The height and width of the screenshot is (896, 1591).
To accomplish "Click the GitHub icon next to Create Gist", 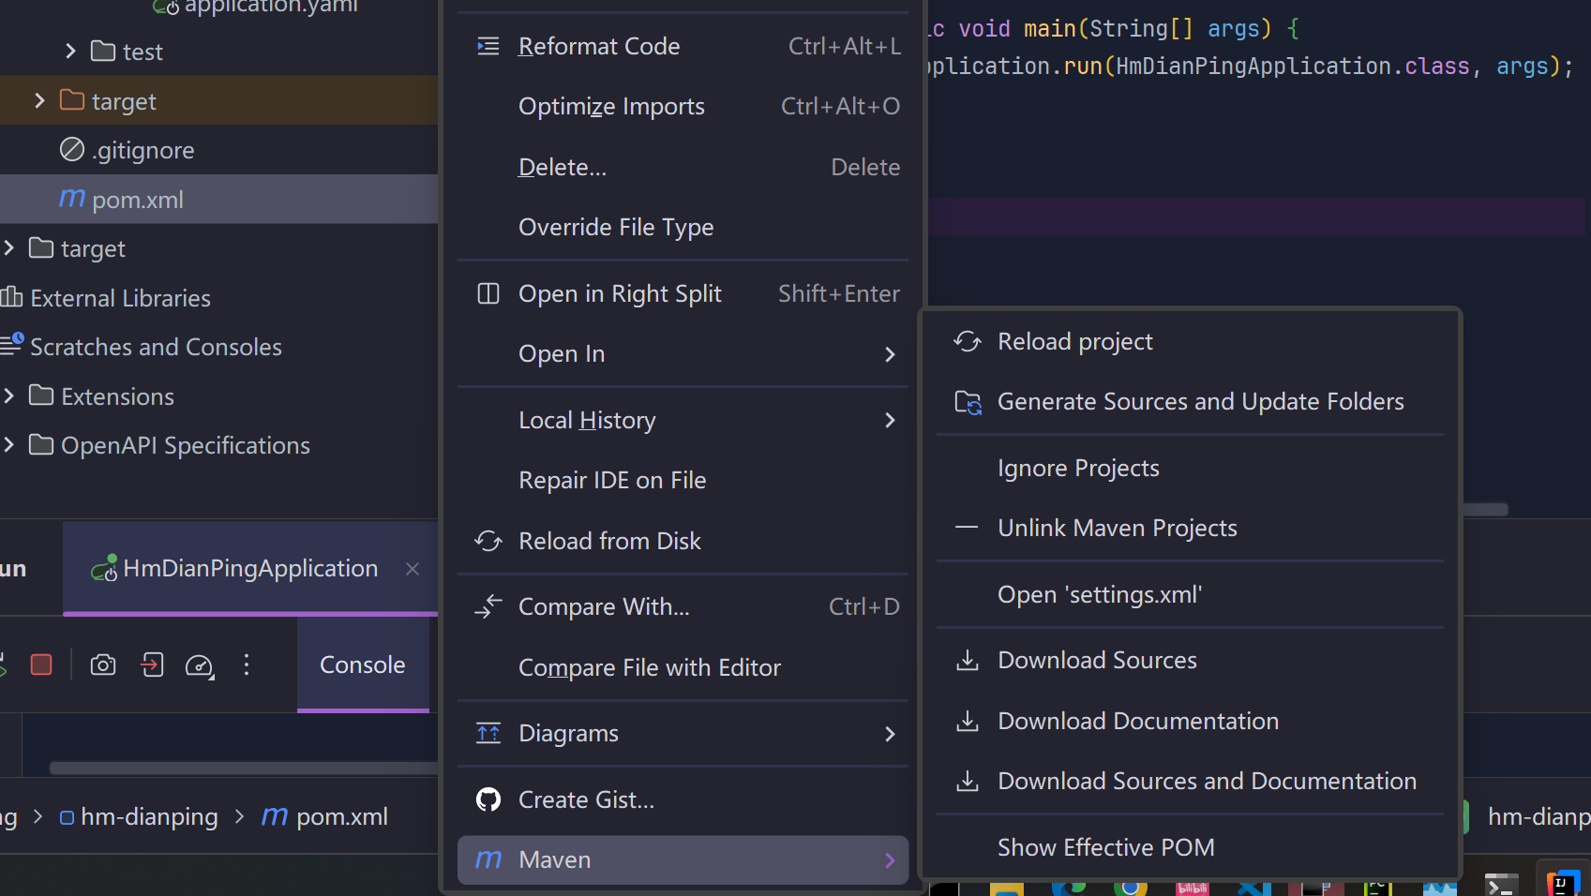I will tap(488, 799).
